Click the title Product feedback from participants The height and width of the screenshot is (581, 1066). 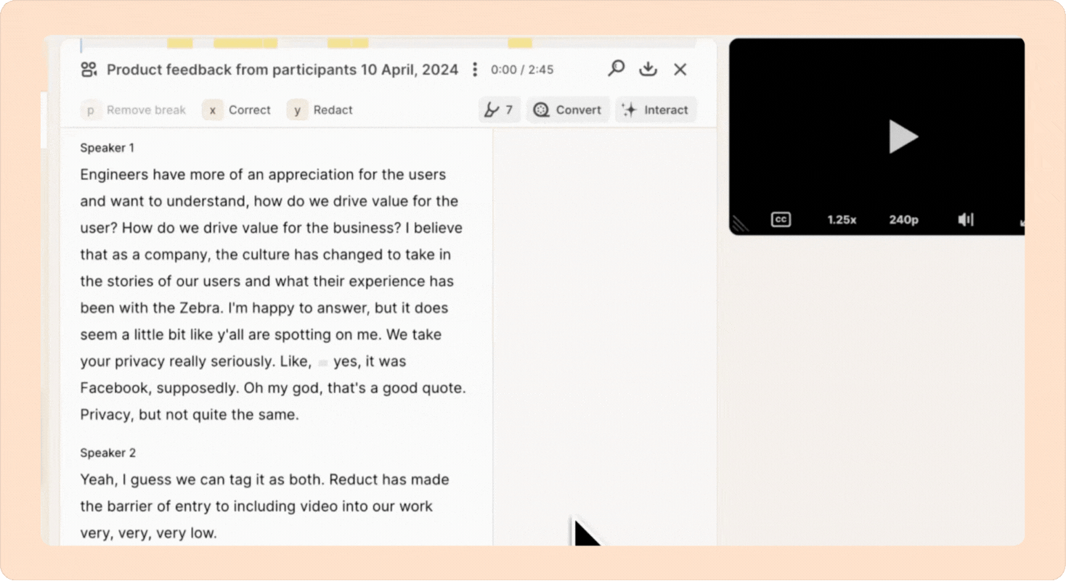[282, 70]
